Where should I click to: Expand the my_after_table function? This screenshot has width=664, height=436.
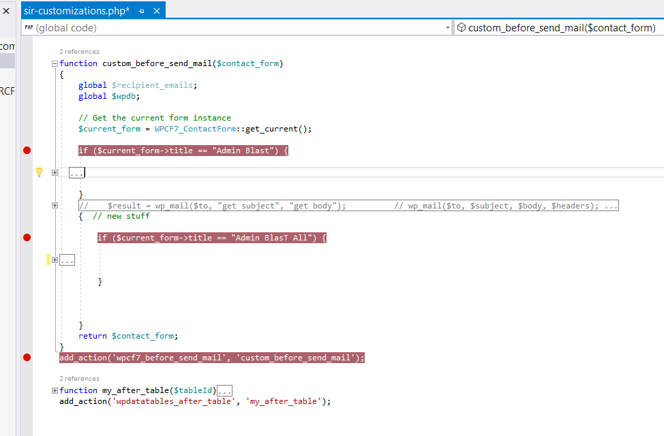[55, 390]
